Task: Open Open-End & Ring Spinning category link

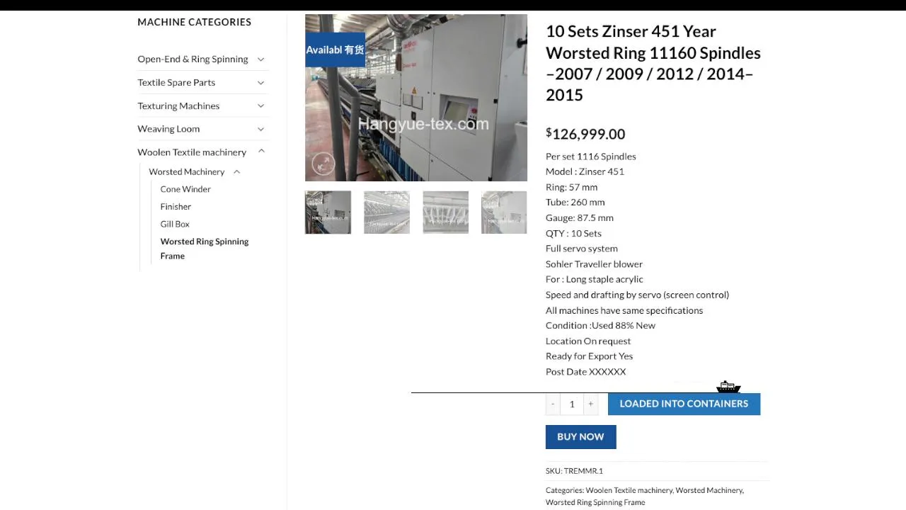Action: (x=193, y=59)
